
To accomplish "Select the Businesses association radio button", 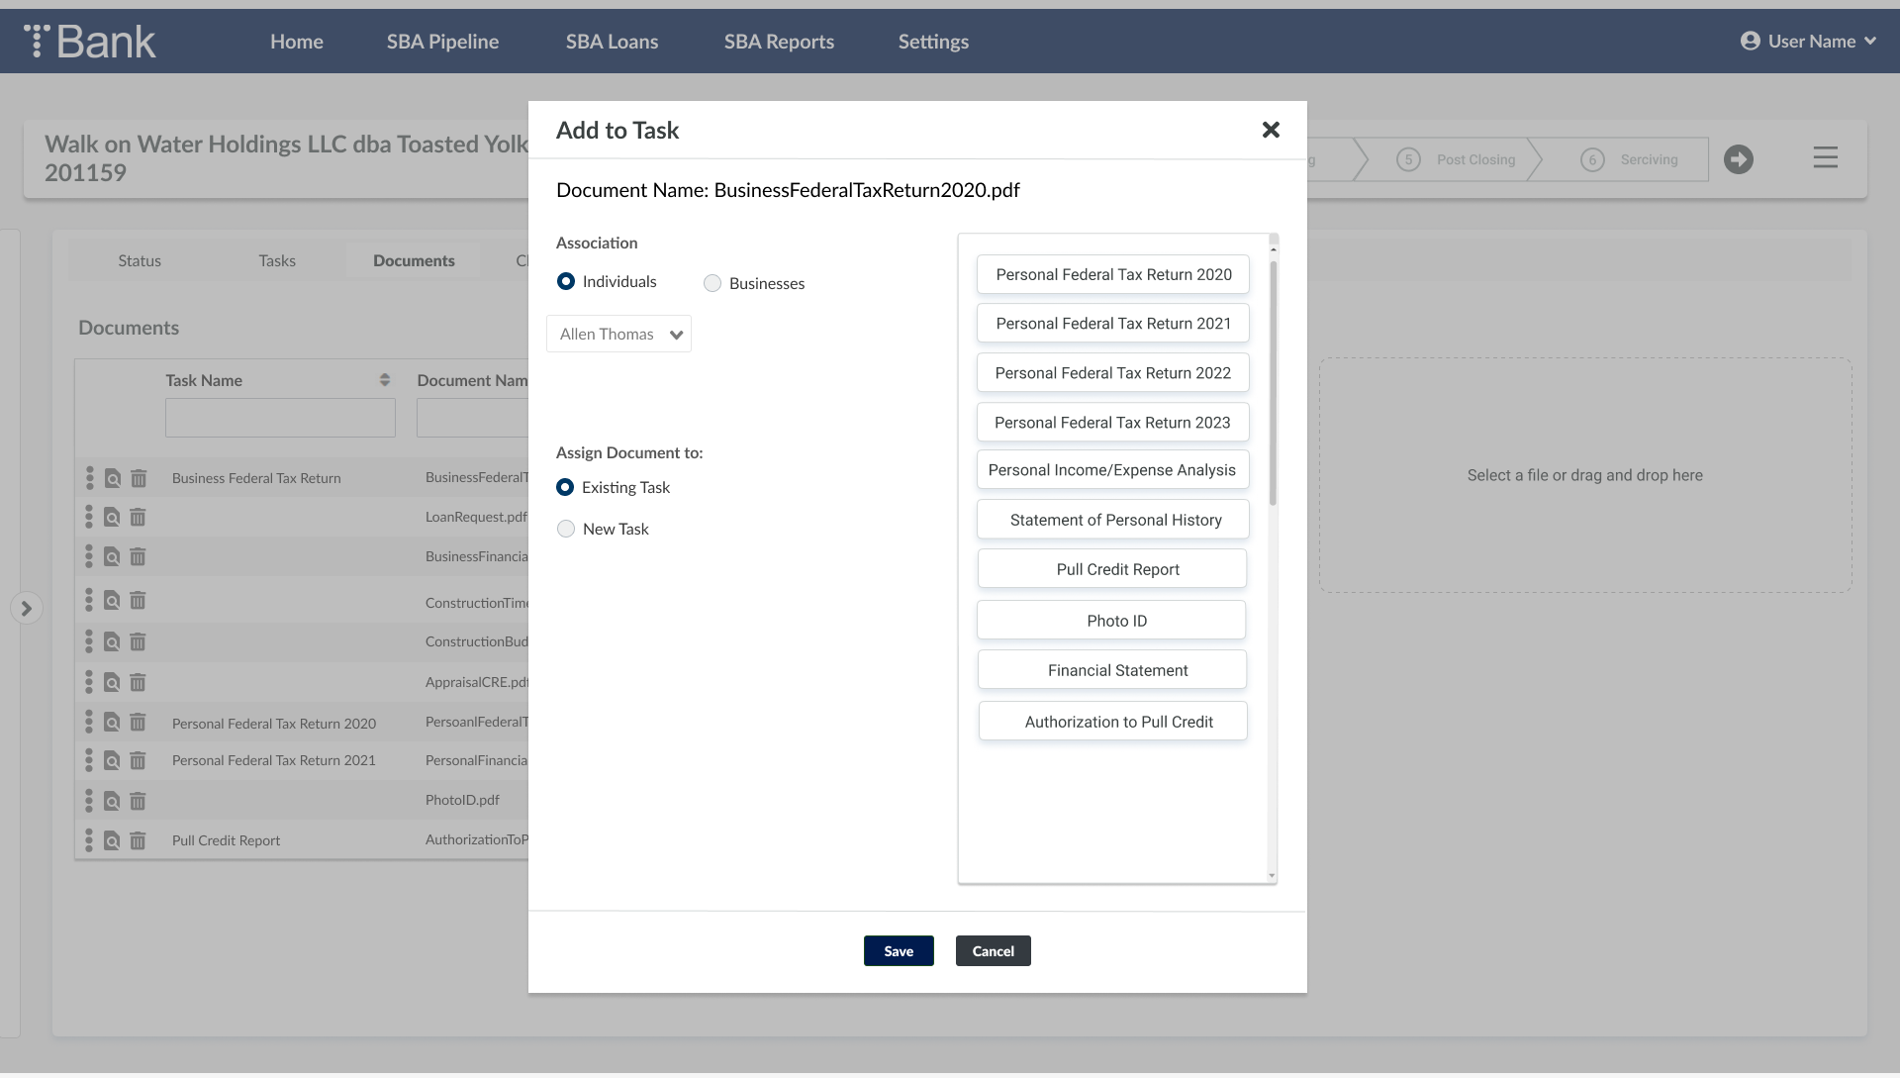I will [712, 284].
